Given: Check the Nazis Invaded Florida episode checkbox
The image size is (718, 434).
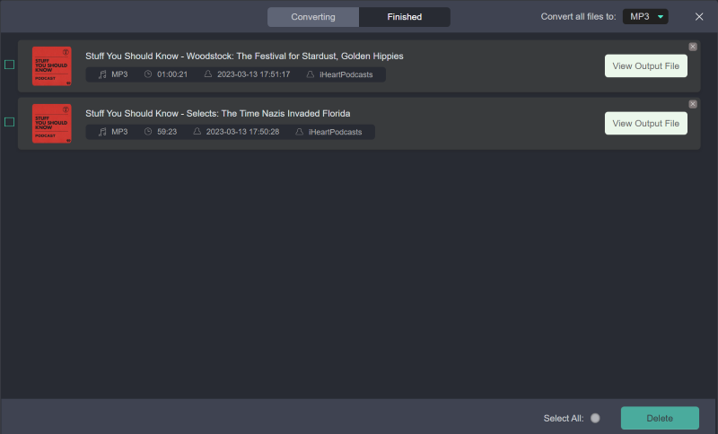Looking at the screenshot, I should point(9,122).
